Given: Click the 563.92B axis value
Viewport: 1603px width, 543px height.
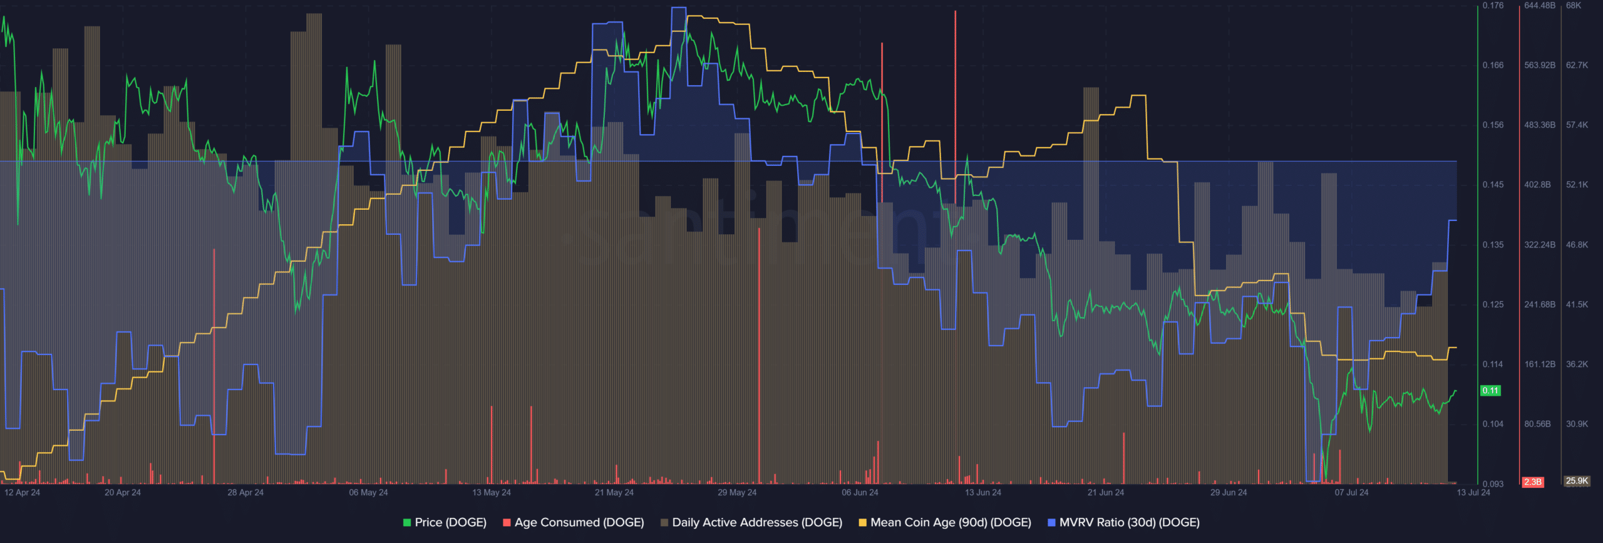Looking at the screenshot, I should pyautogui.click(x=1540, y=65).
